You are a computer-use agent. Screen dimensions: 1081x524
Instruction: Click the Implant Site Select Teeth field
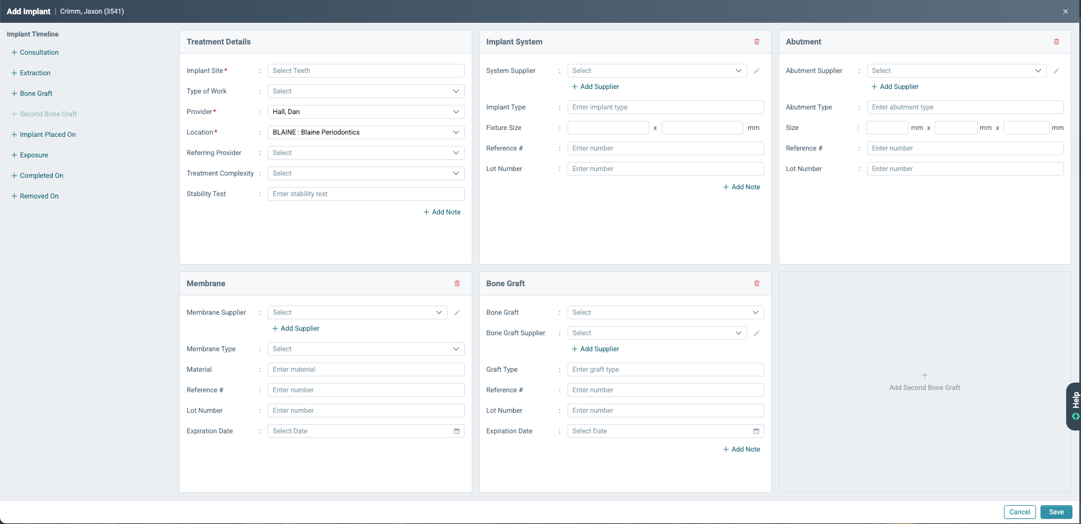(x=366, y=71)
